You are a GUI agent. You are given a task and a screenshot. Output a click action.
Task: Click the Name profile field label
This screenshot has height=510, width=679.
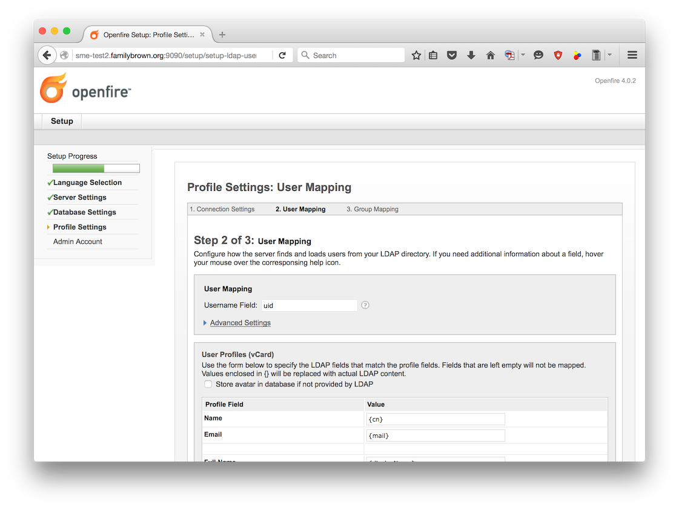click(213, 418)
